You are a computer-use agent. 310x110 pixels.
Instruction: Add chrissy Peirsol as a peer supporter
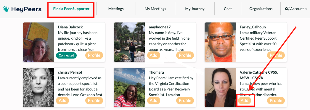click(x=62, y=101)
